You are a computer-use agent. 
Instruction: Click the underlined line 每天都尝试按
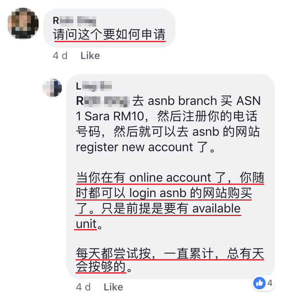point(113,253)
